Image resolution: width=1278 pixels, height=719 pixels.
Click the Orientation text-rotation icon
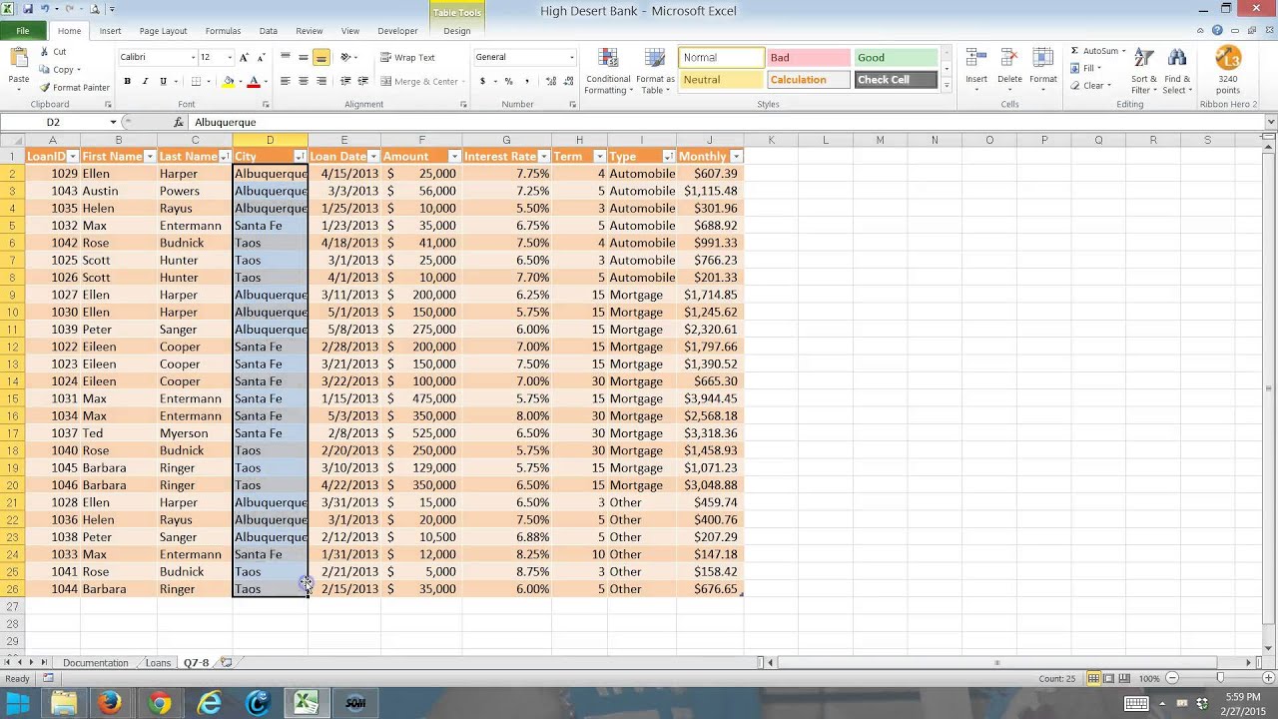pyautogui.click(x=345, y=57)
